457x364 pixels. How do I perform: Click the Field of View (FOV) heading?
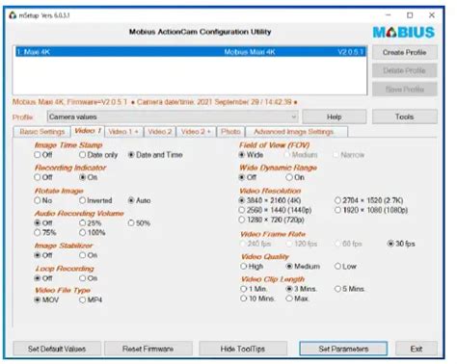(x=274, y=145)
